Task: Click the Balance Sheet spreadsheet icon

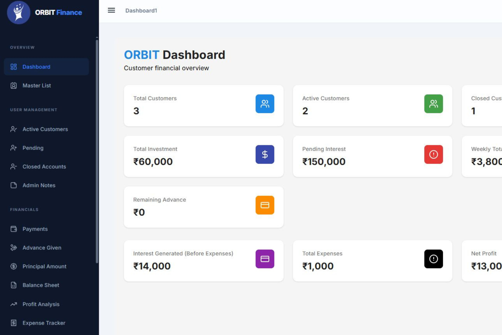Action: 13,285
